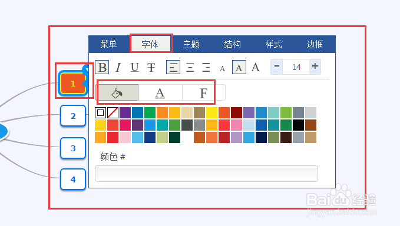Pick the pale pink swatch in the bottom row
This screenshot has width=400, height=226.
point(125,137)
